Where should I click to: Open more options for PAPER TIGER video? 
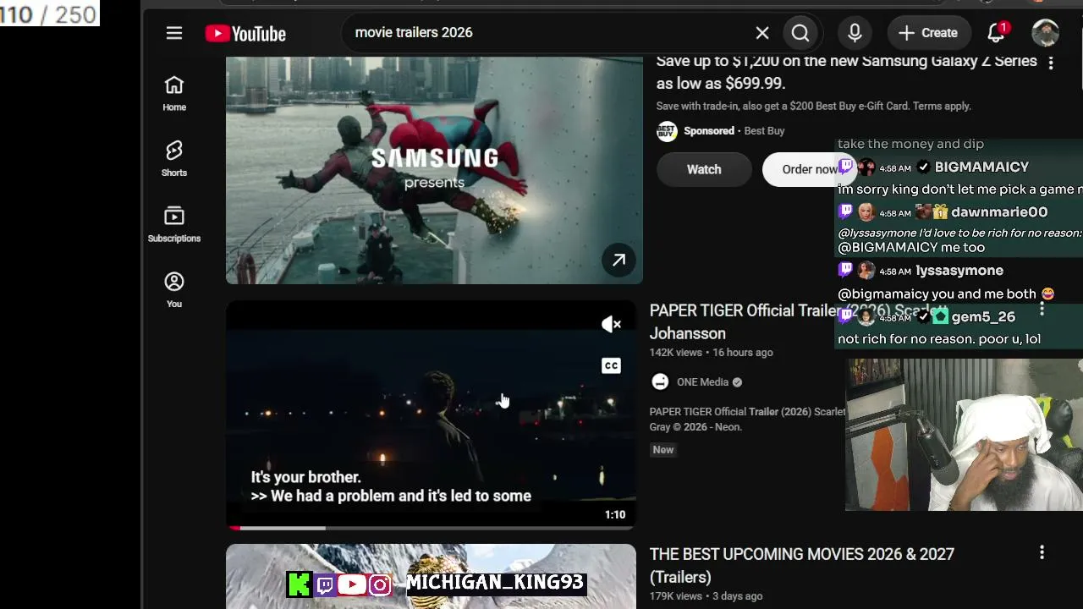(1042, 310)
